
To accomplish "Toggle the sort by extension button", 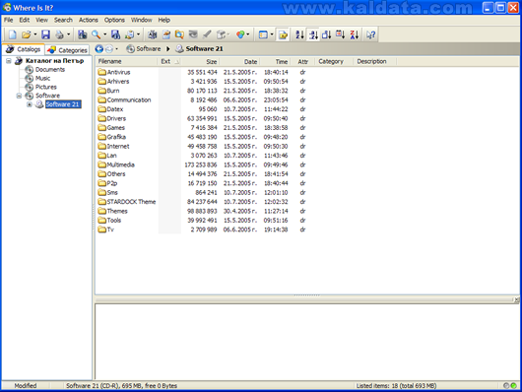I will click(313, 34).
